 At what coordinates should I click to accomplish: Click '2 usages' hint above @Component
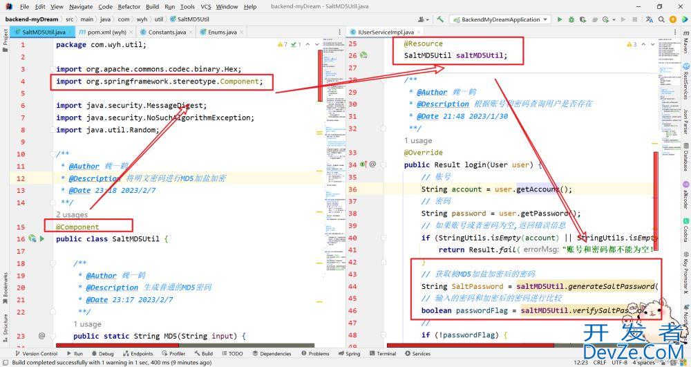[72, 214]
